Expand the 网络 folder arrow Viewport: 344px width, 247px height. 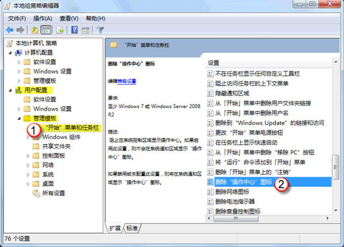coord(28,165)
